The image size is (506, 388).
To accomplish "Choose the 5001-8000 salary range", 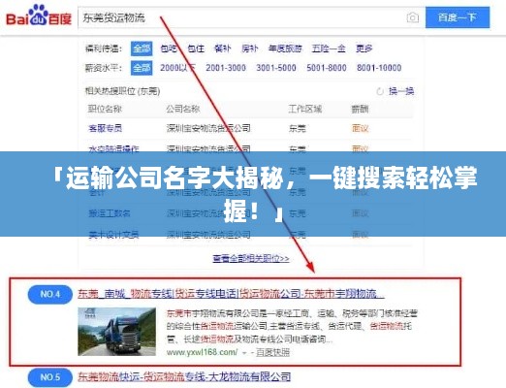I will [327, 68].
